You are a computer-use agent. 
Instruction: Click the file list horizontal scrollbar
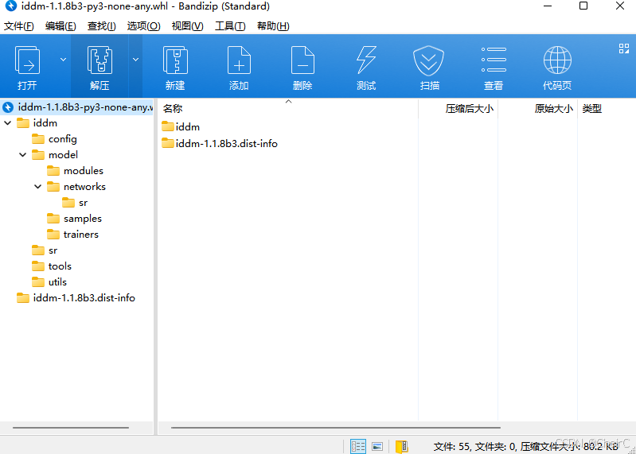point(335,427)
